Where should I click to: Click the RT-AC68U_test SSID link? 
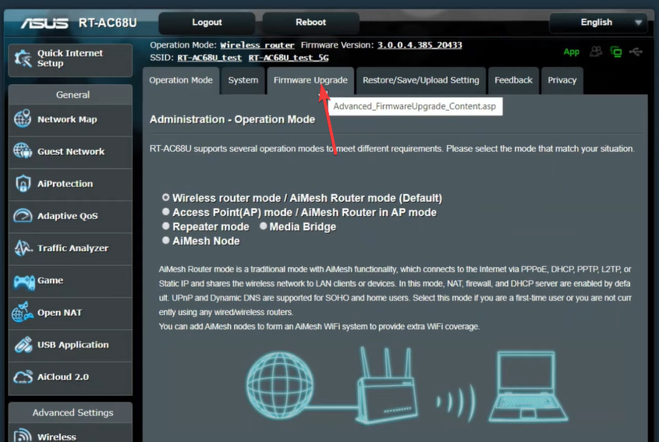click(209, 58)
